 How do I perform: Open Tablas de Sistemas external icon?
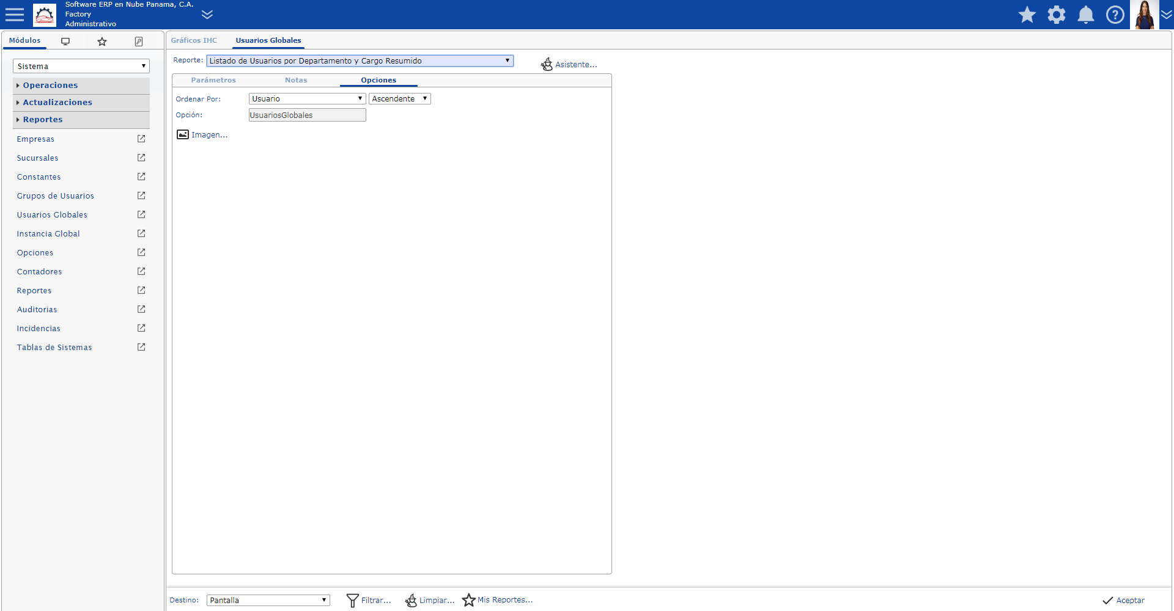point(141,347)
